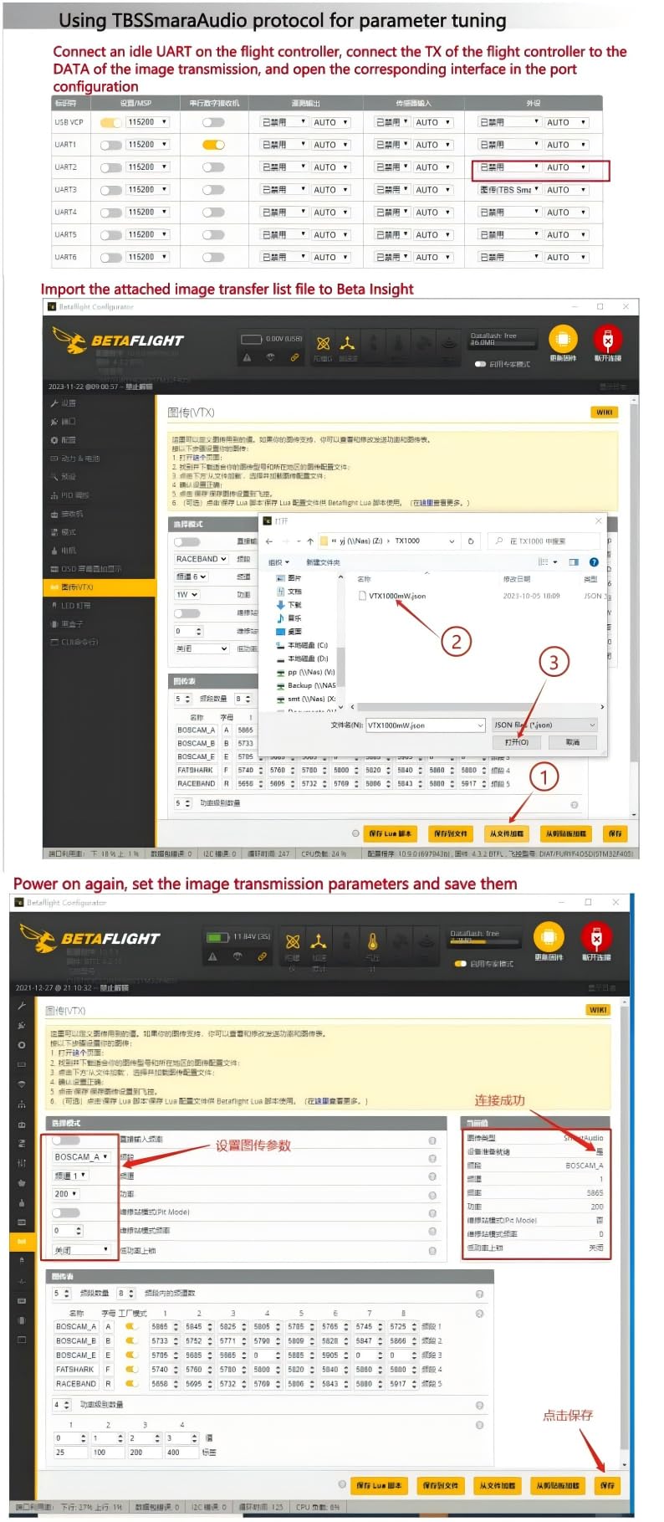This screenshot has height=1522, width=664.
Task: Toggle UART6 MSP switch
Action: coord(111,258)
